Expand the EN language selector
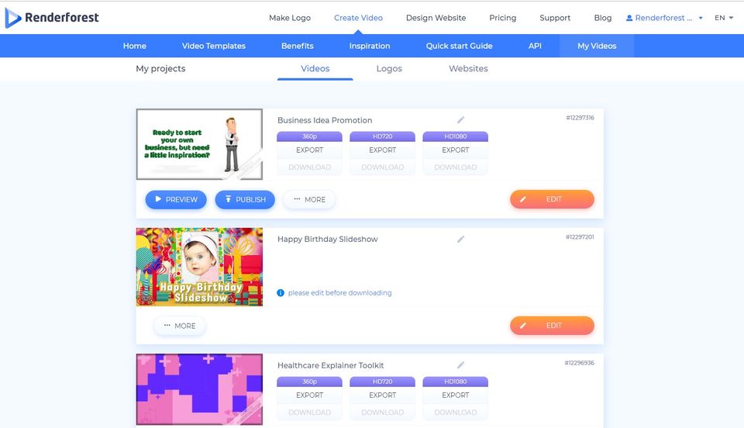Screen dimensions: 744x428 point(724,18)
